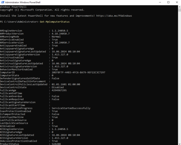Click the IsVirtualMachine property name
This screenshot has height=145, width=181.
click(12, 117)
